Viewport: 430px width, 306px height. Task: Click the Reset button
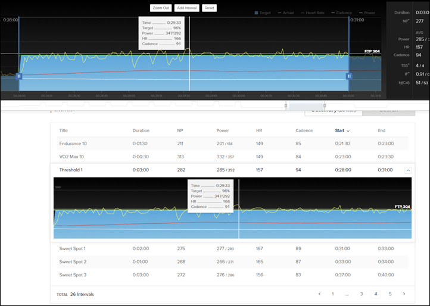[x=209, y=8]
